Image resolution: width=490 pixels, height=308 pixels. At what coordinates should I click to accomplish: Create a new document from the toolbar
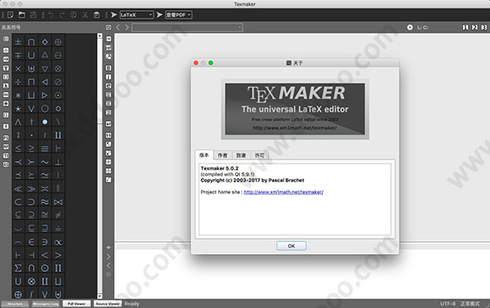click(10, 14)
